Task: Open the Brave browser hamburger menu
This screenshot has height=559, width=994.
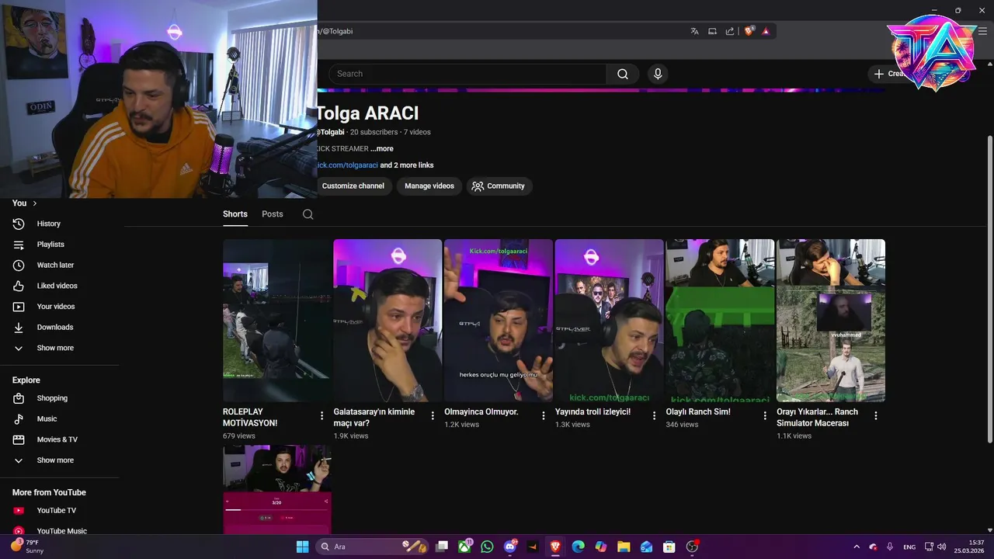Action: pyautogui.click(x=982, y=31)
